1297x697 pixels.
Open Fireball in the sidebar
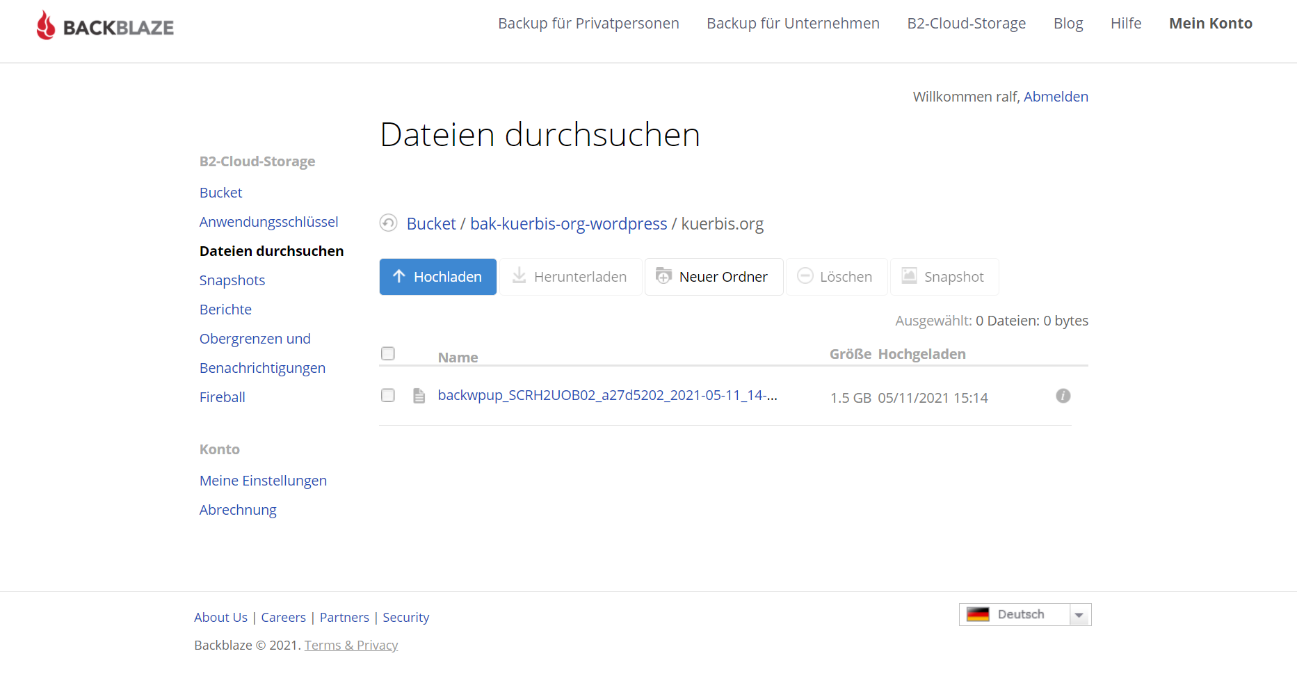click(x=222, y=397)
